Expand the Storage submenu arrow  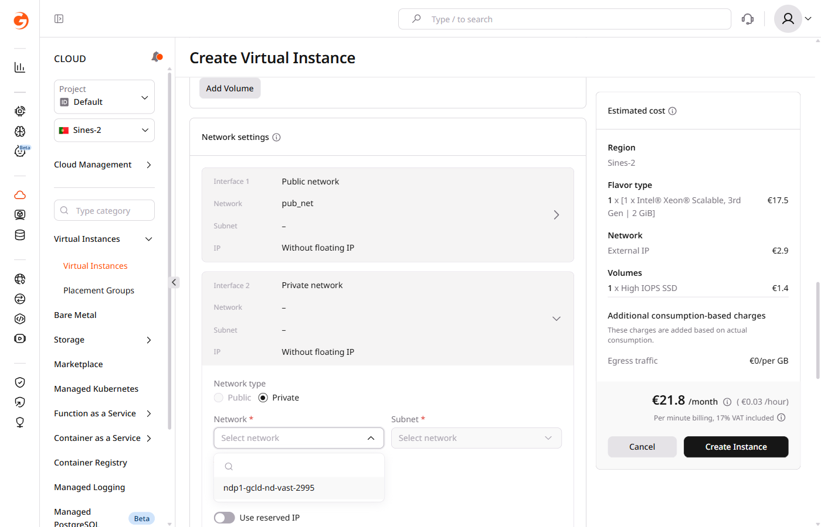coord(149,340)
